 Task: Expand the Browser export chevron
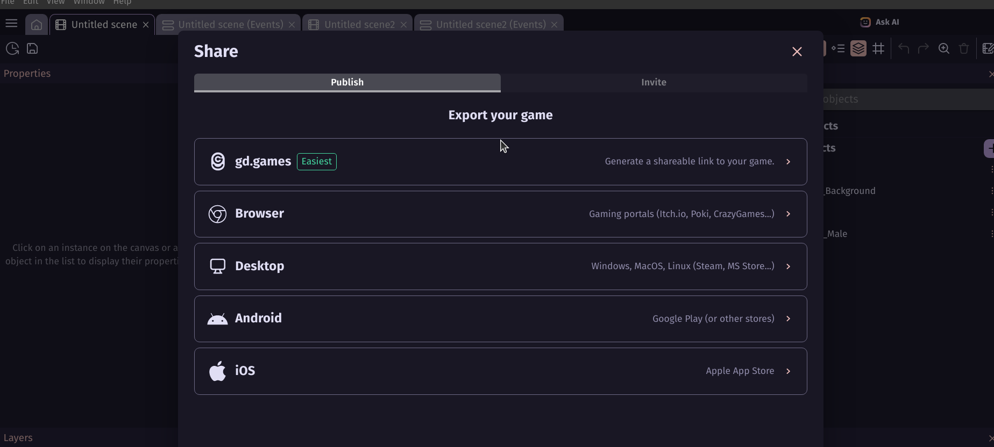pyautogui.click(x=788, y=214)
